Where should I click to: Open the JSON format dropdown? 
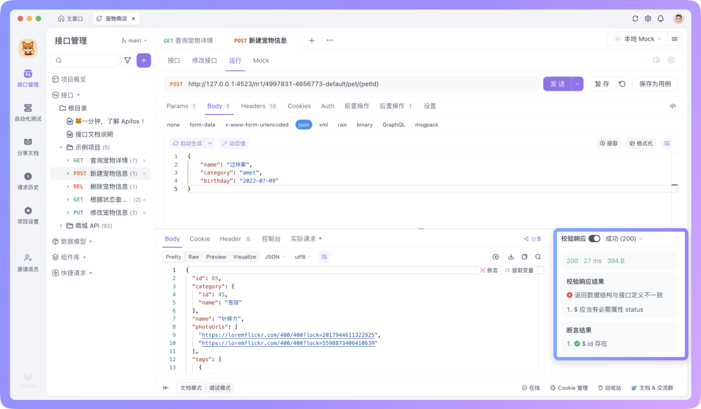[275, 257]
